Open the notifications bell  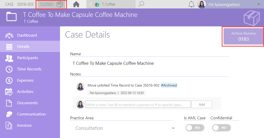point(191,4)
